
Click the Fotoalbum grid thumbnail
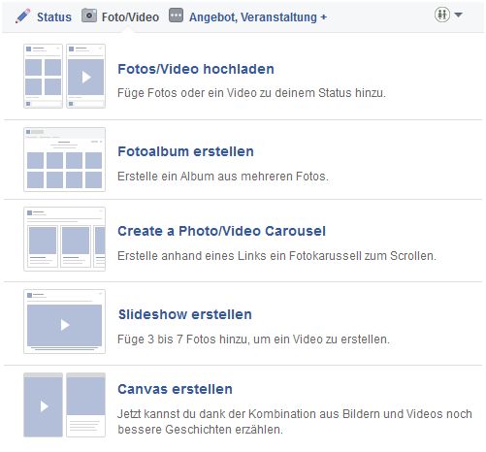click(64, 159)
